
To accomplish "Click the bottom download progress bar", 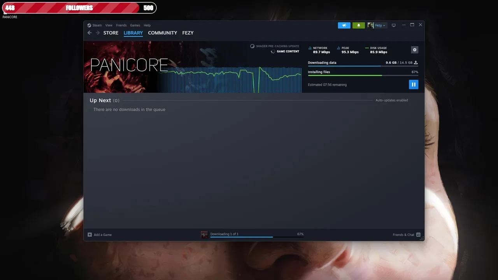I will click(257, 237).
